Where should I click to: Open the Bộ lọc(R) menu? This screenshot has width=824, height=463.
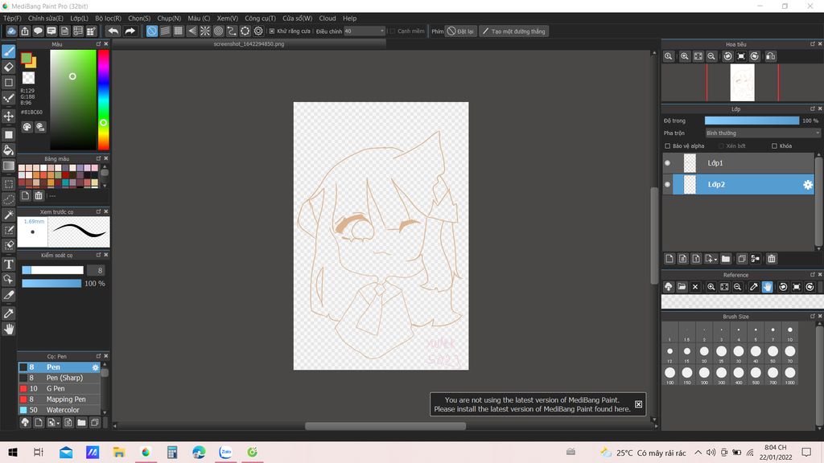109,18
